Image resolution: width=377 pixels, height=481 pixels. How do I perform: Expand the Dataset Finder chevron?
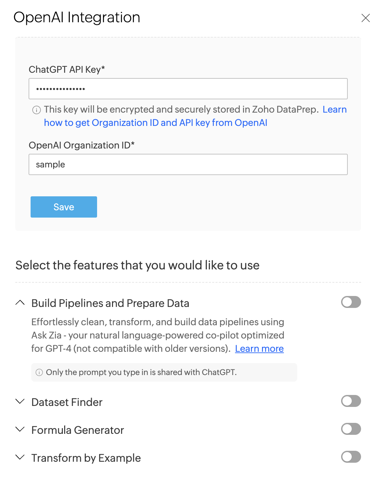tap(20, 402)
